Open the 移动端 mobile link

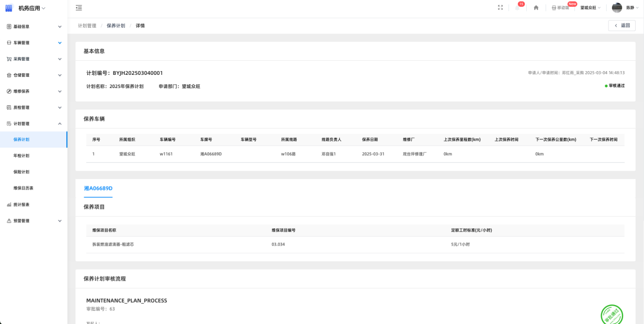pos(560,8)
